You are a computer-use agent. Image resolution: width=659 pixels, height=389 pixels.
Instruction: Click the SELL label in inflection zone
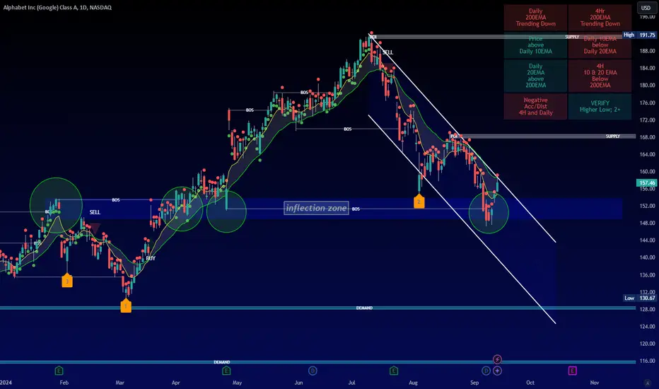(95, 212)
